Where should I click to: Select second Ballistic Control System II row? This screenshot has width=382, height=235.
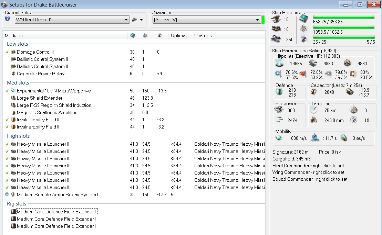point(134,66)
